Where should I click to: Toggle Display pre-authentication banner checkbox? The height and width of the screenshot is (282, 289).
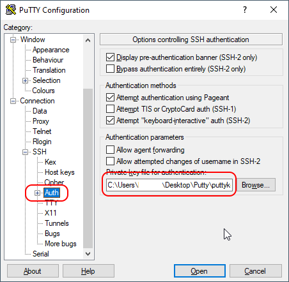[110, 57]
